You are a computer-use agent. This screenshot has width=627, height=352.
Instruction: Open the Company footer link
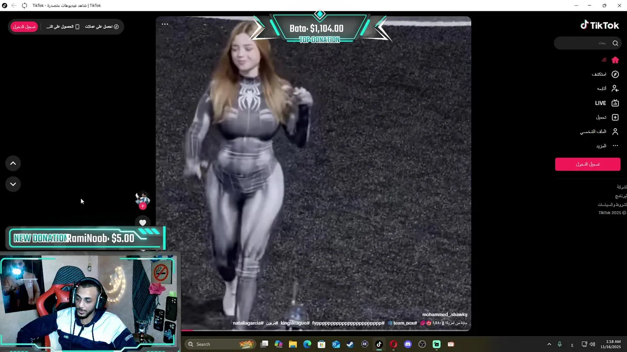click(622, 187)
